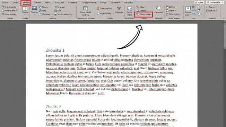Click the Sdílet share button
The height and width of the screenshot is (127, 226).
click(x=199, y=2)
